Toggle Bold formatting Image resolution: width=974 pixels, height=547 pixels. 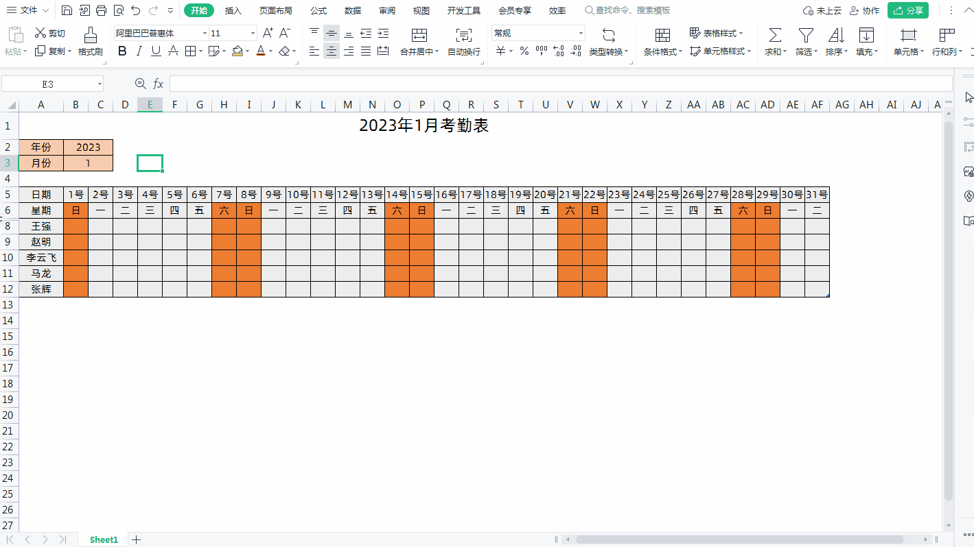[x=122, y=51]
